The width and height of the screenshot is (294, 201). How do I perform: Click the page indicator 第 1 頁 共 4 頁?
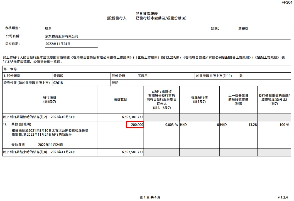click(x=150, y=197)
